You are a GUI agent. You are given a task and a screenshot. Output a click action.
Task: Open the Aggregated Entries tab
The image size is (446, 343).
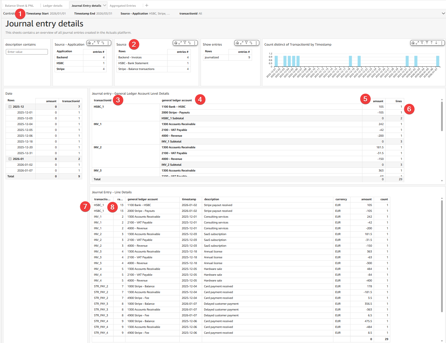(123, 6)
